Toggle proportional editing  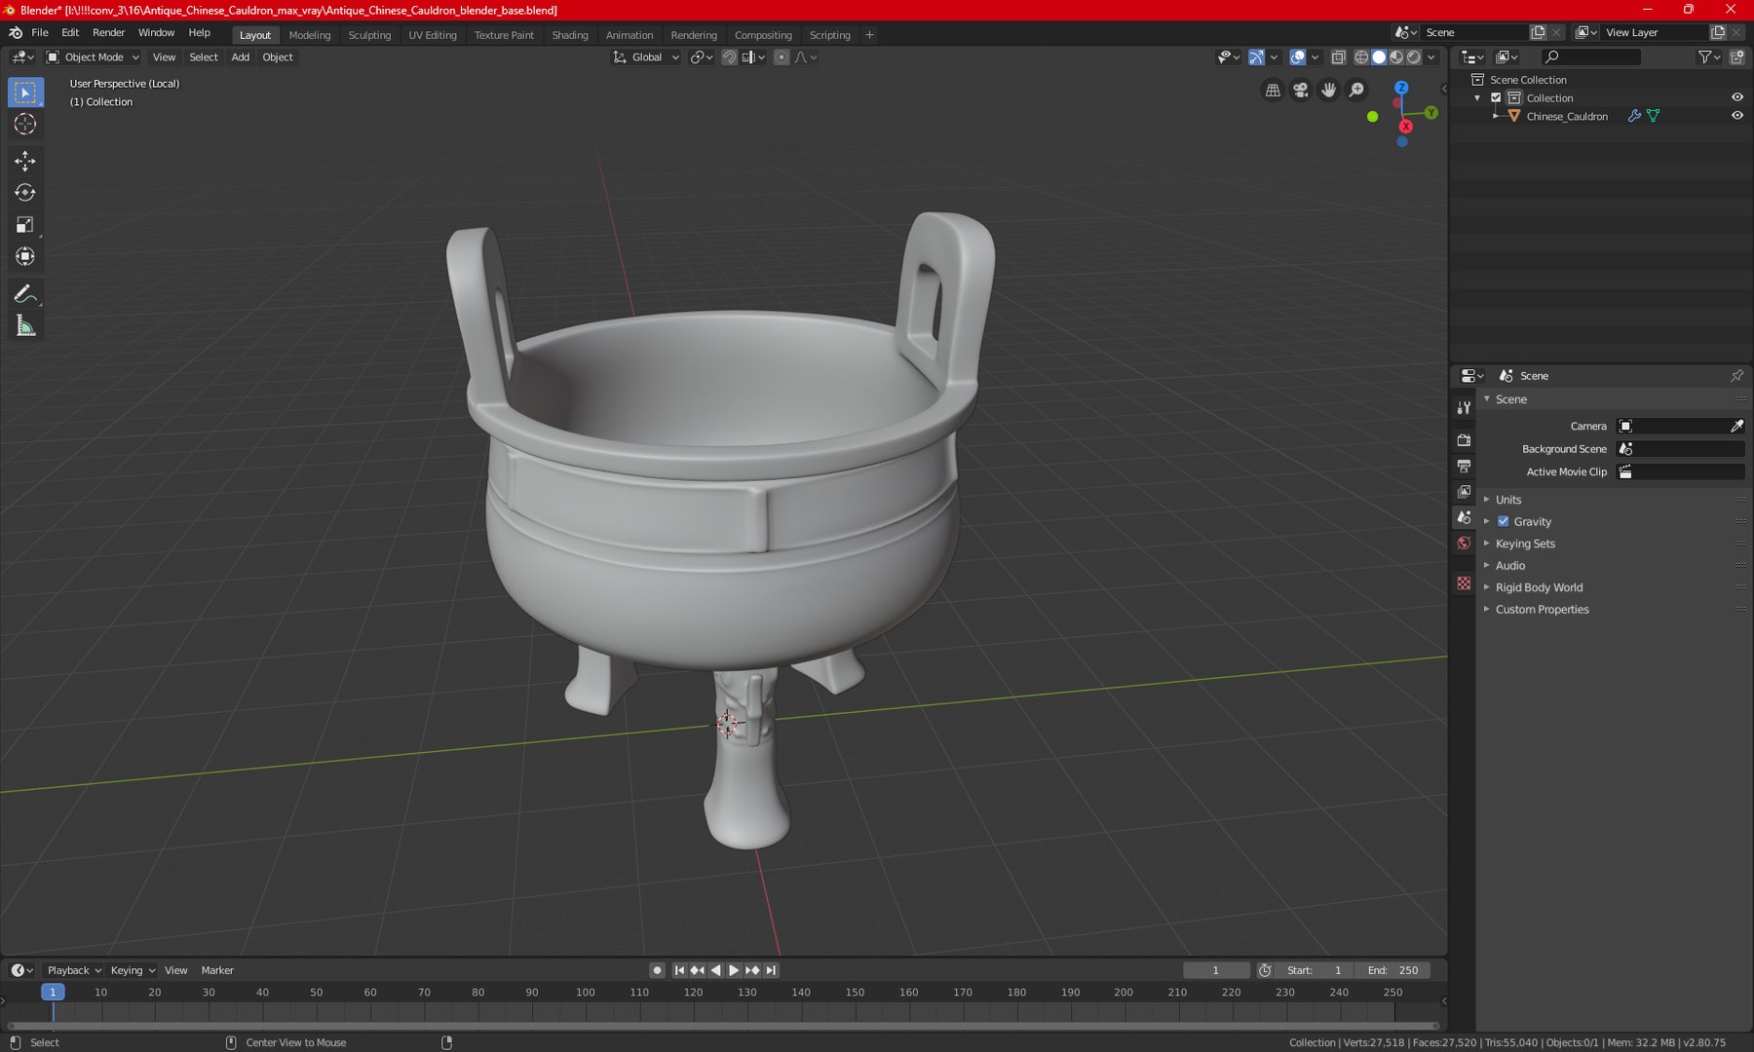[782, 57]
